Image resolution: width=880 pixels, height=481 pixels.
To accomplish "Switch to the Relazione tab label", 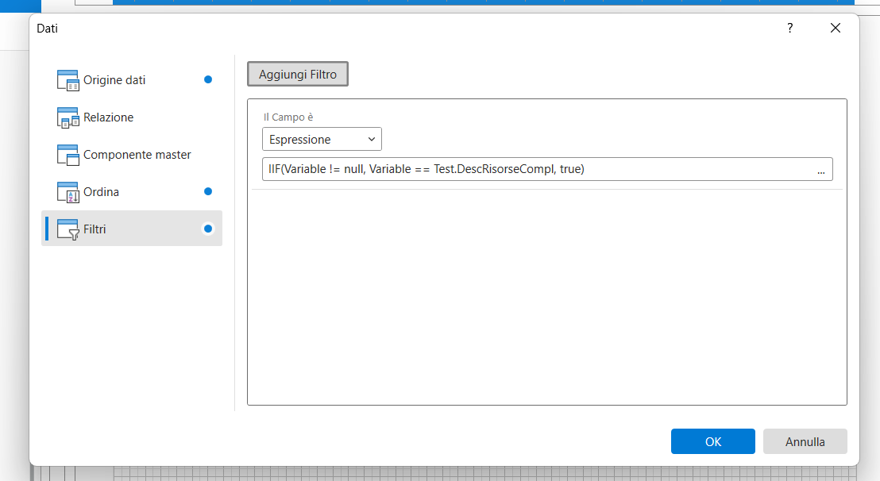I will click(x=108, y=117).
